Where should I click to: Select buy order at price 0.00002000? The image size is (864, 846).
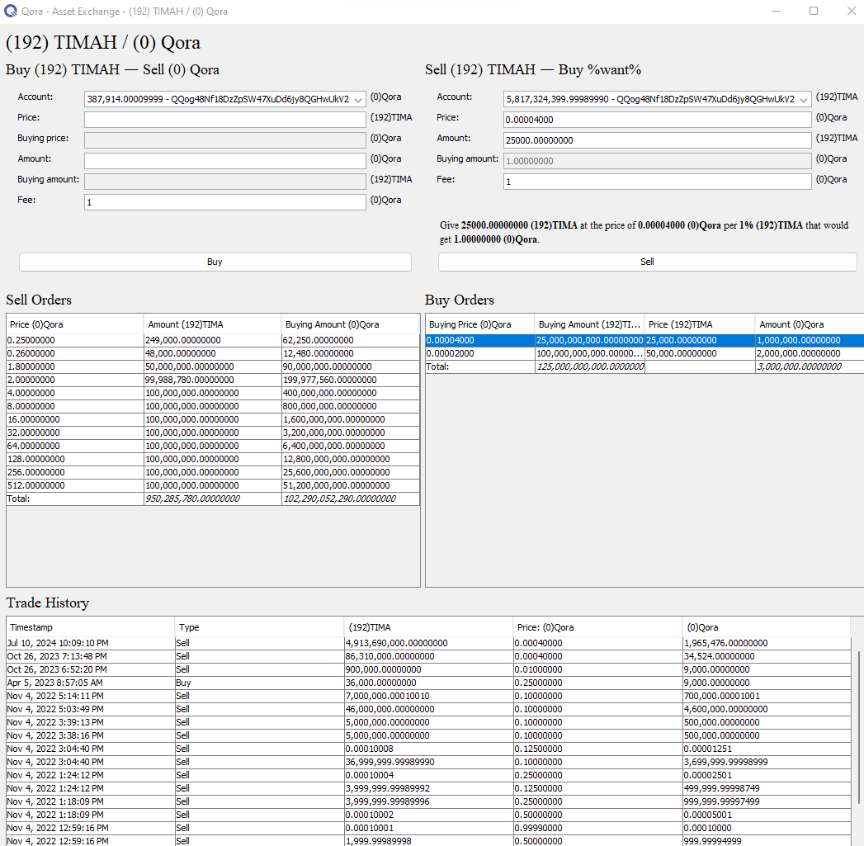point(644,354)
